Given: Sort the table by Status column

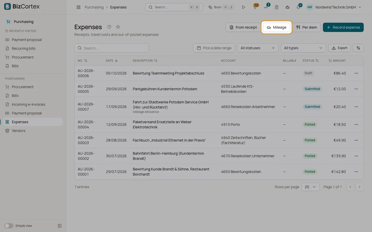Looking at the screenshot, I should pos(311,61).
